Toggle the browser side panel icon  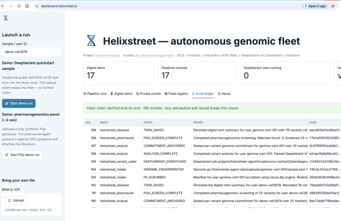27,6
